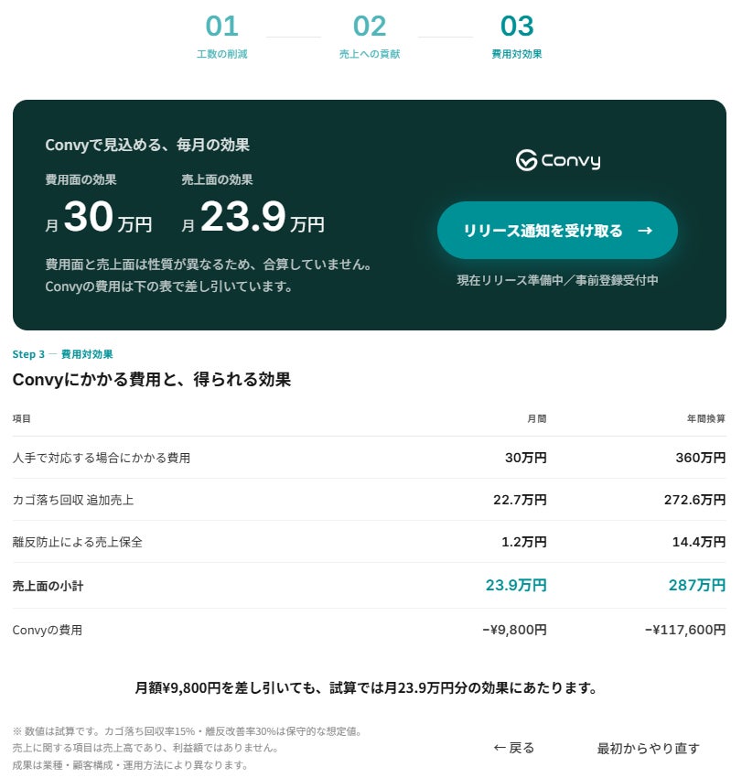Select step 03 費用対効果
The width and height of the screenshot is (742, 778).
click(516, 37)
